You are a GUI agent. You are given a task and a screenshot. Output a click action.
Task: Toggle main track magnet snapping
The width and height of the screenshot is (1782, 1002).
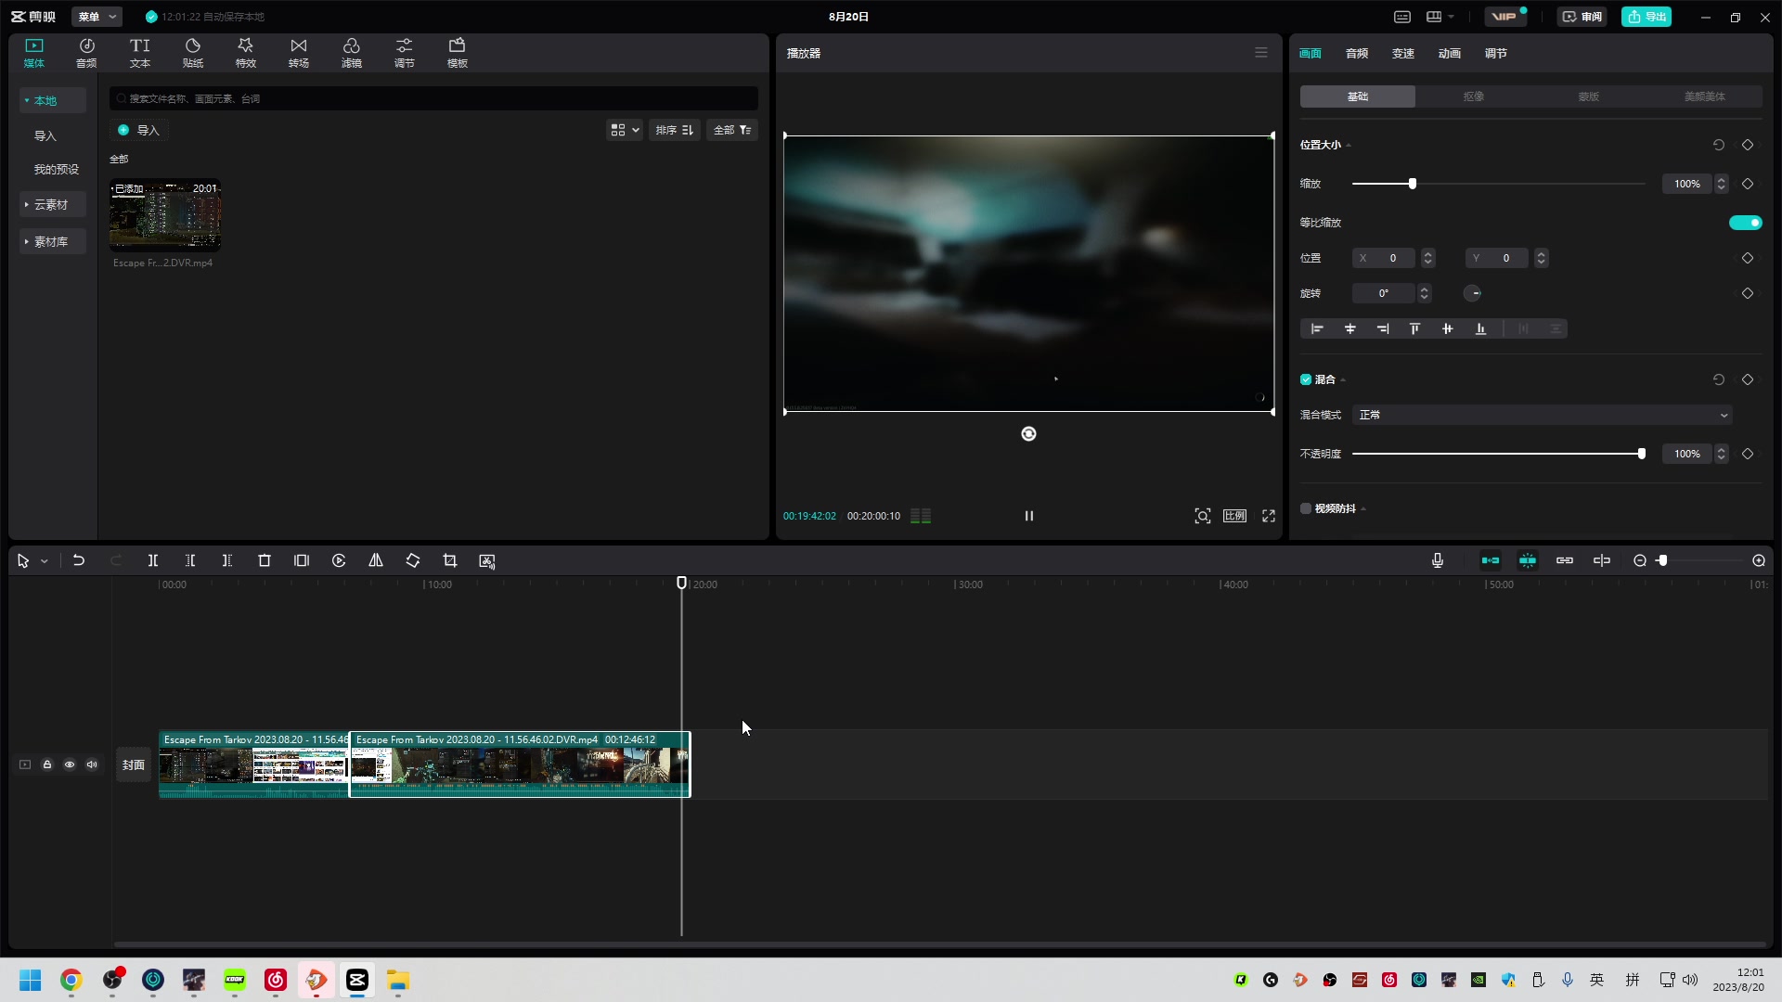coord(1491,560)
